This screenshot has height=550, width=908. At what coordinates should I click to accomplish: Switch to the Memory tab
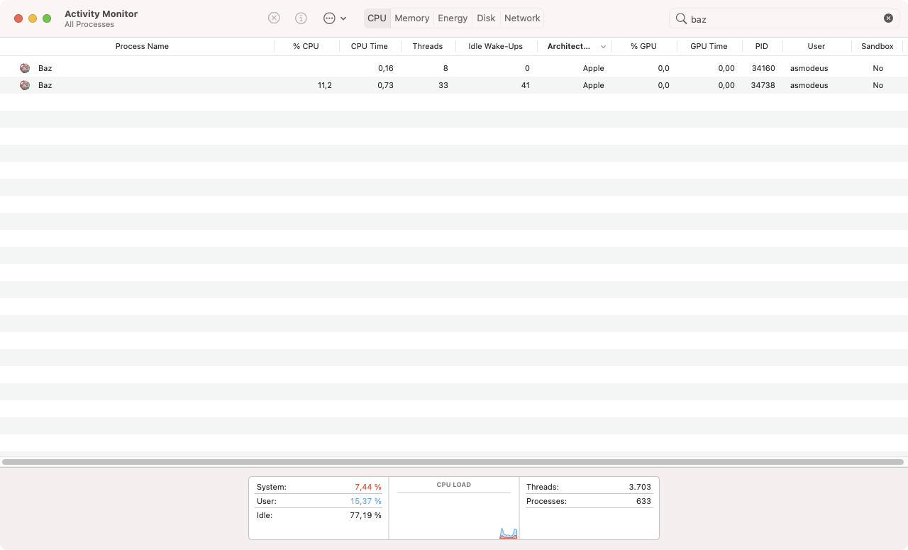click(x=411, y=18)
